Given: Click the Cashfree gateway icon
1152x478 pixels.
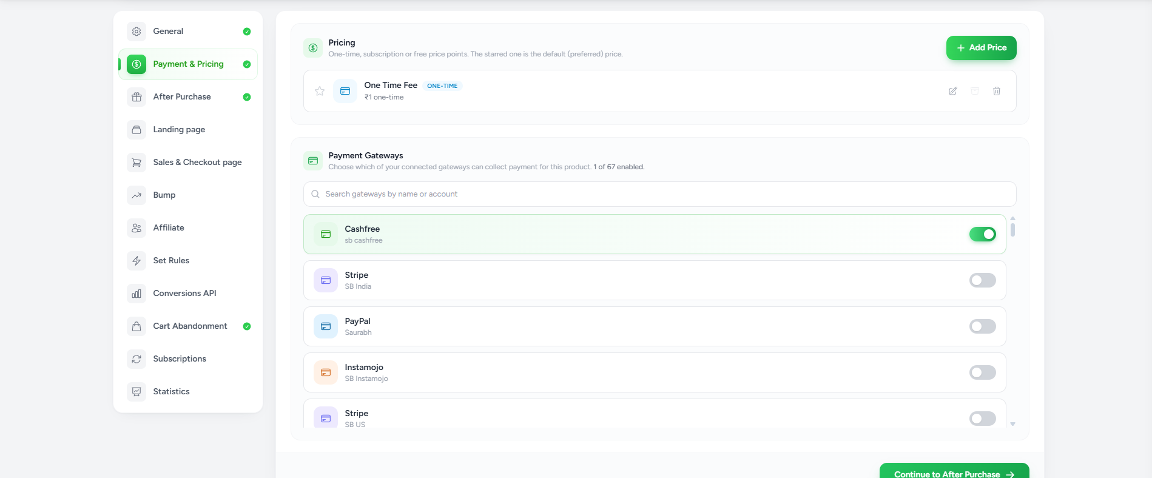Looking at the screenshot, I should point(326,234).
